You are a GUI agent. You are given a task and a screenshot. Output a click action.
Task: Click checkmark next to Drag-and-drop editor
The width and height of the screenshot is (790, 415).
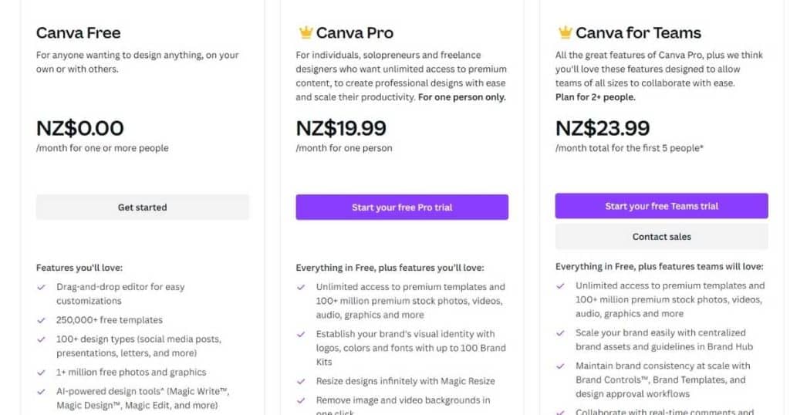pyautogui.click(x=42, y=287)
